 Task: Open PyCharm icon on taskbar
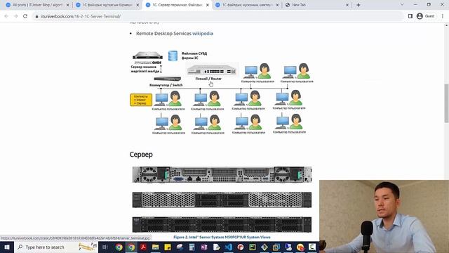(253, 247)
